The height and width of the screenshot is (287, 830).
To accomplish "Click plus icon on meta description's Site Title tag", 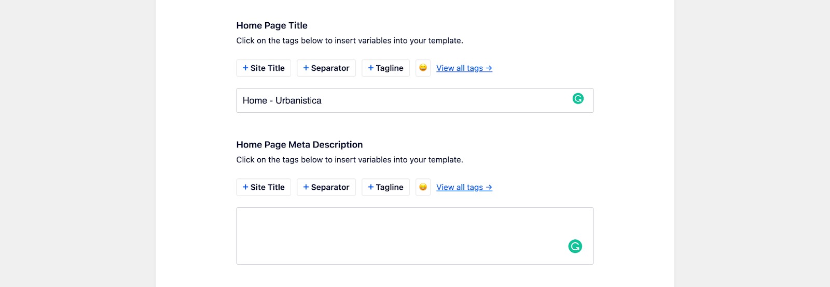I will [245, 187].
